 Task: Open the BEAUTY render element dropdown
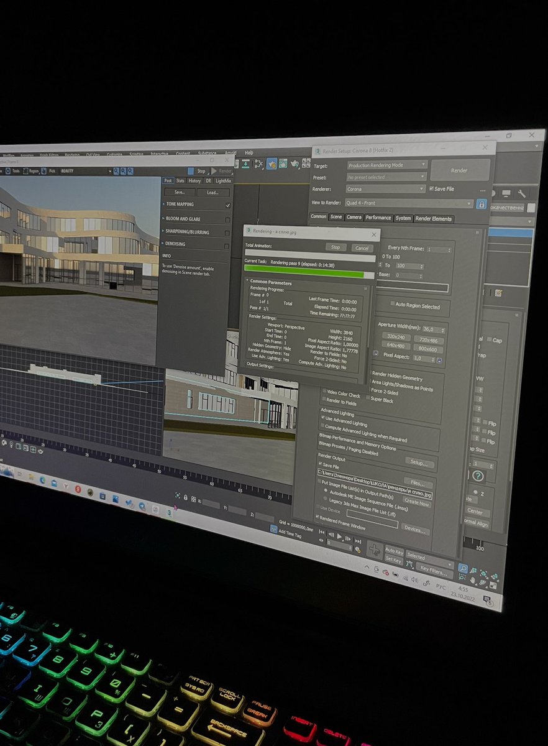86,171
